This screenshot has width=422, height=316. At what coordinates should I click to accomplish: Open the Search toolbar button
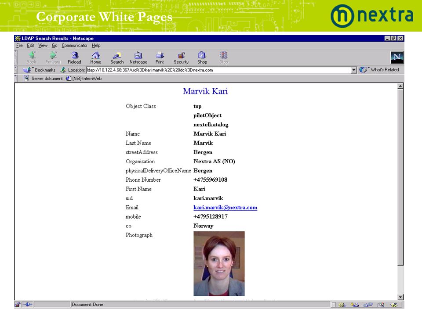[117, 57]
